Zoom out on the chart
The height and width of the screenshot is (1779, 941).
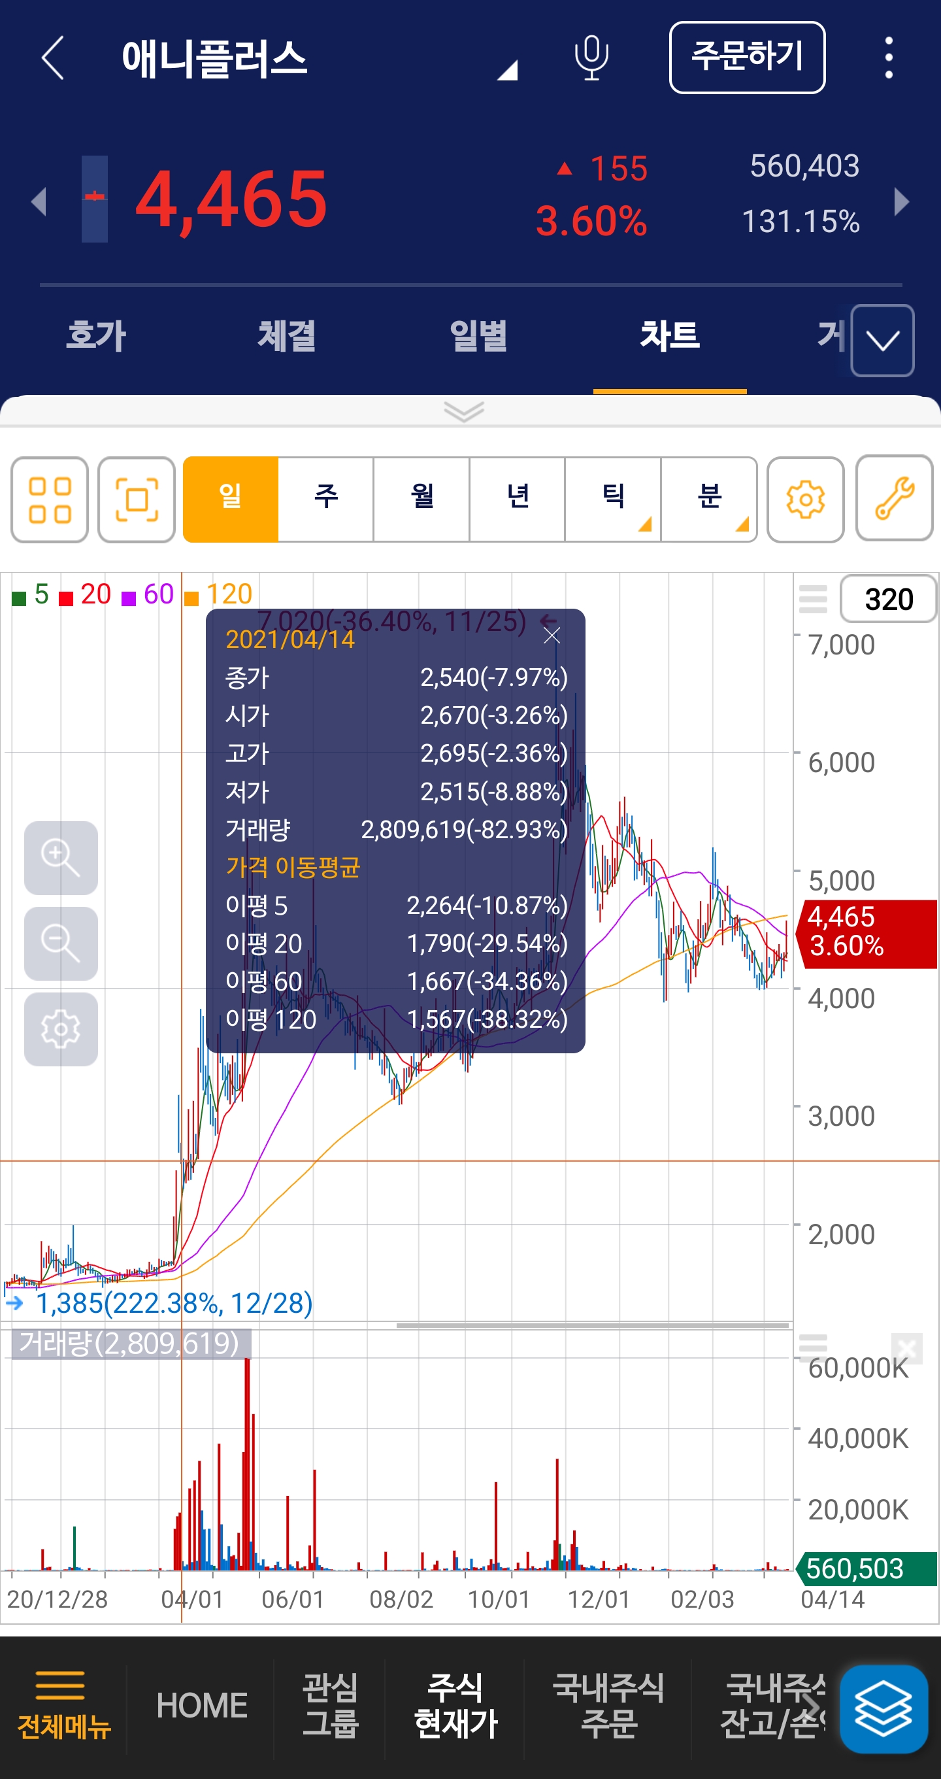coord(61,943)
